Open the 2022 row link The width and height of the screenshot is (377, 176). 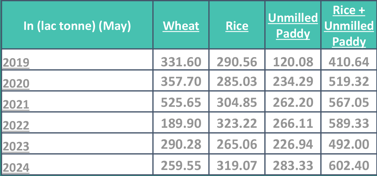tap(16, 125)
